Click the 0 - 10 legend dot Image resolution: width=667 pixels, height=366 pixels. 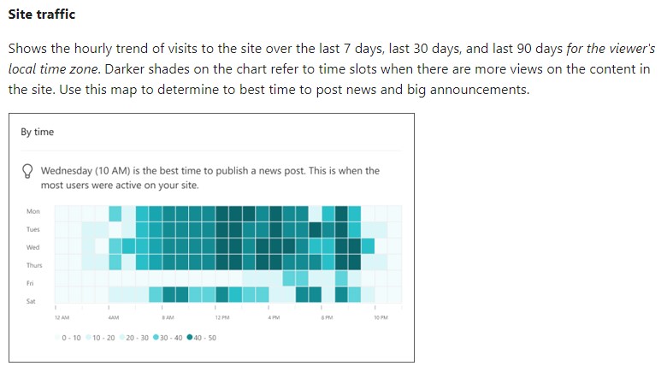pos(57,338)
